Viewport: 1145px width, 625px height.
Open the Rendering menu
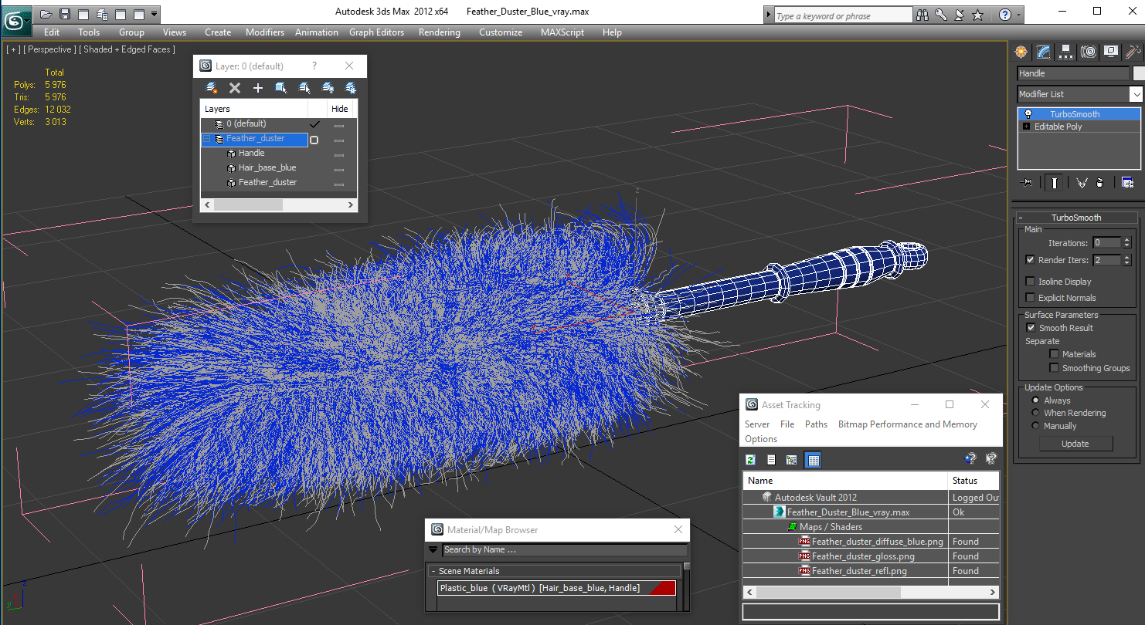pos(439,32)
